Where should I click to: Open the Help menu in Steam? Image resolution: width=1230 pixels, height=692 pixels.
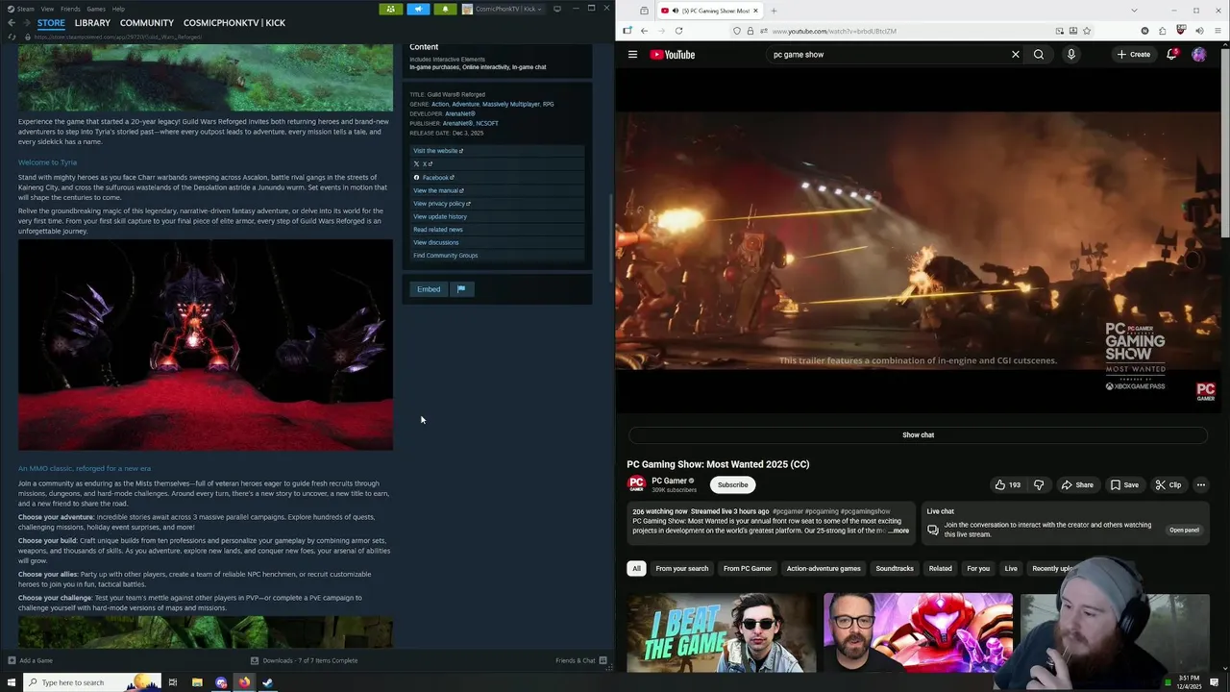[x=118, y=9]
